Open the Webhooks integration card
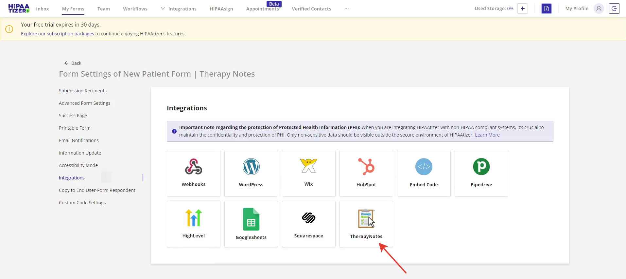This screenshot has height=279, width=626. point(194,173)
